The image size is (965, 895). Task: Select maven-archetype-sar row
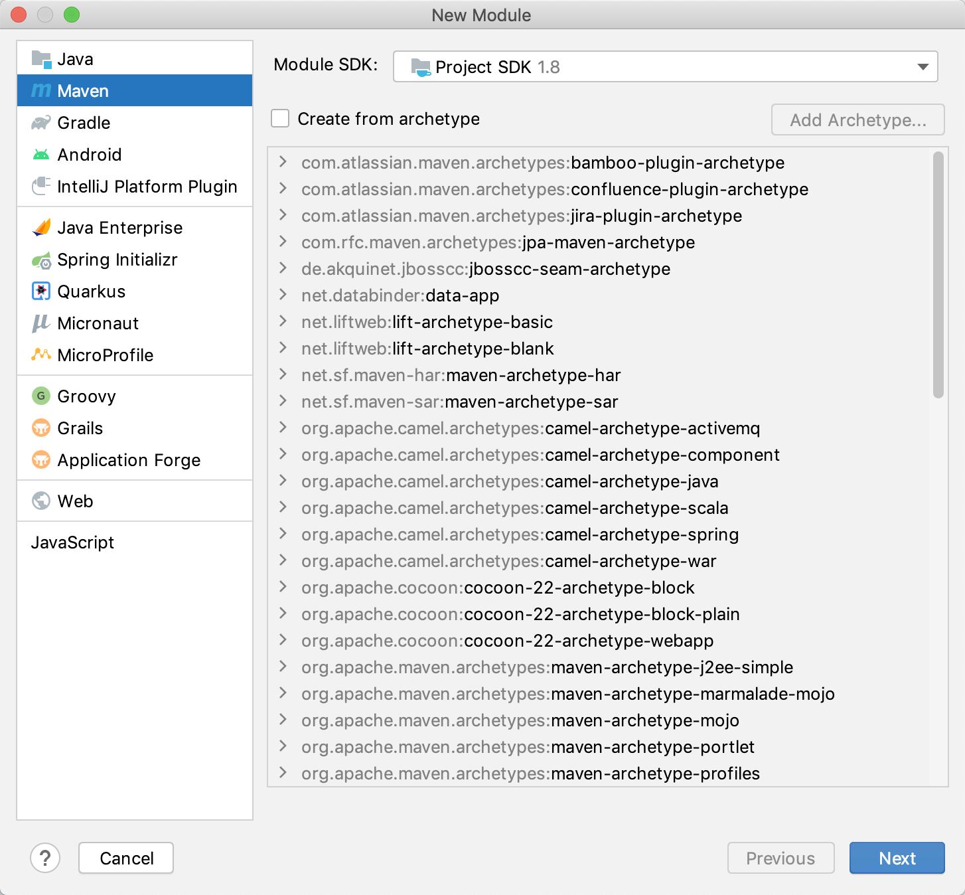(x=607, y=402)
